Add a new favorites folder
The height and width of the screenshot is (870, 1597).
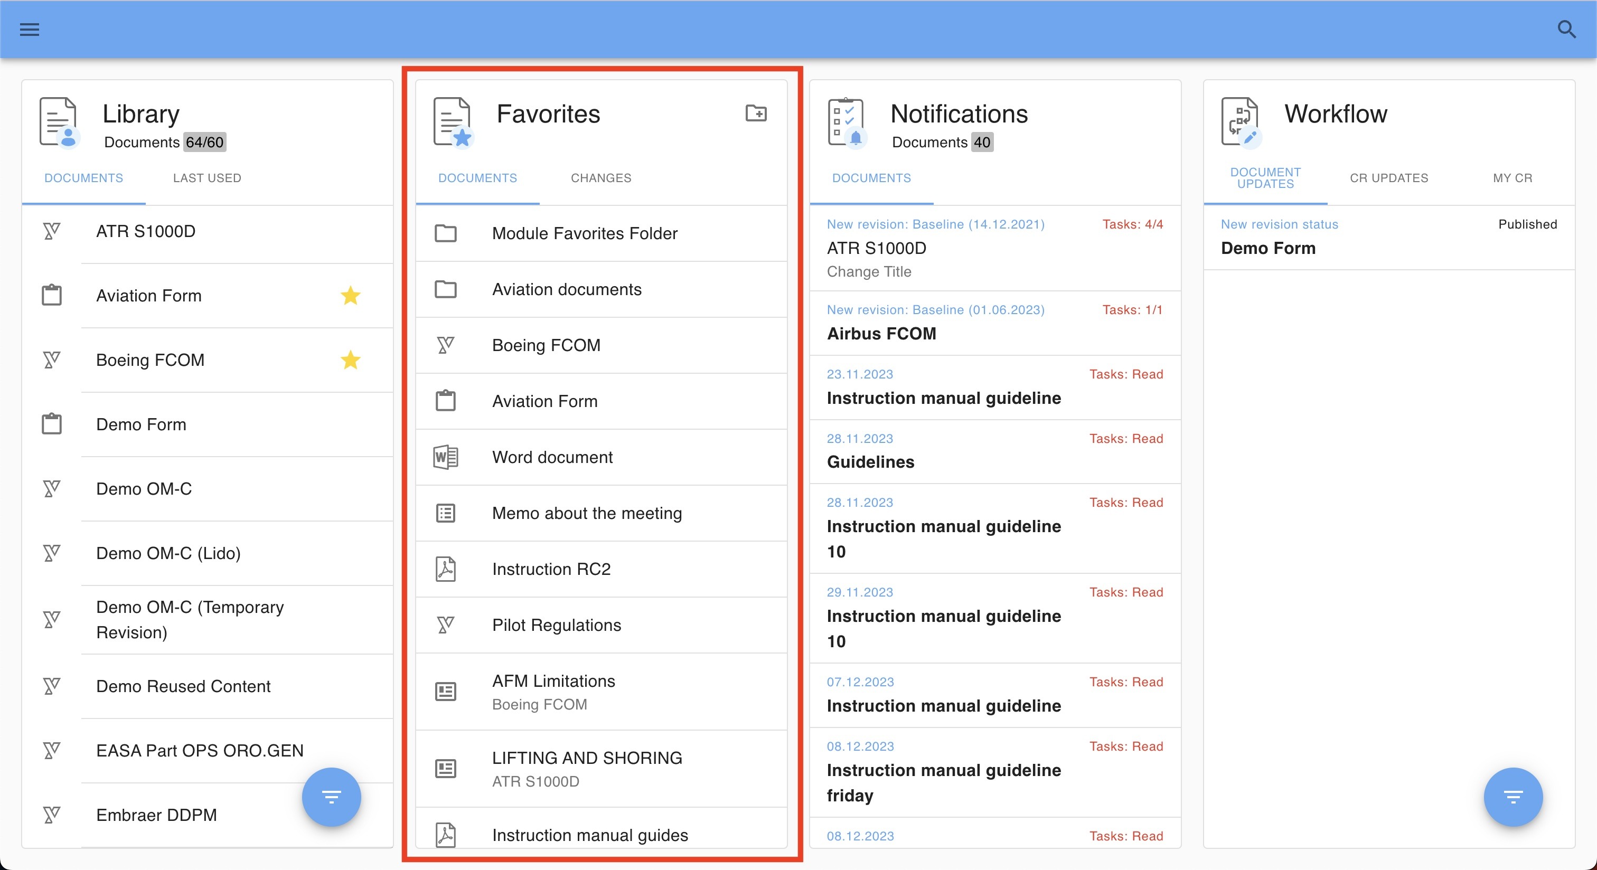756,114
